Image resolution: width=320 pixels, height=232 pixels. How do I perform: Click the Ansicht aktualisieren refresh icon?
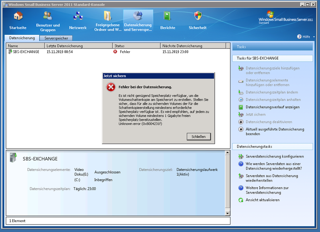coord(241,200)
